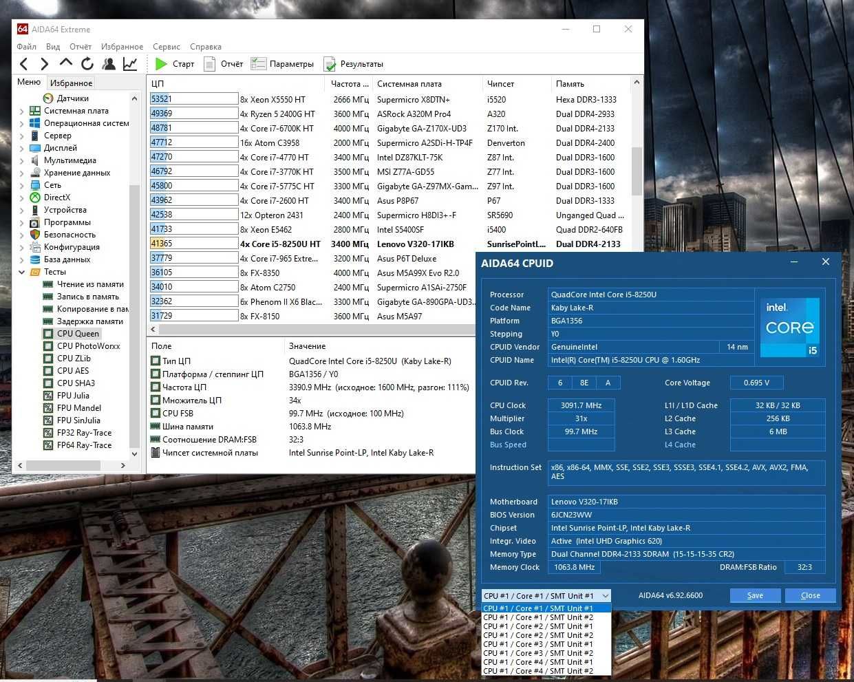Open the Вид menu
Image resolution: width=854 pixels, height=682 pixels.
point(53,47)
